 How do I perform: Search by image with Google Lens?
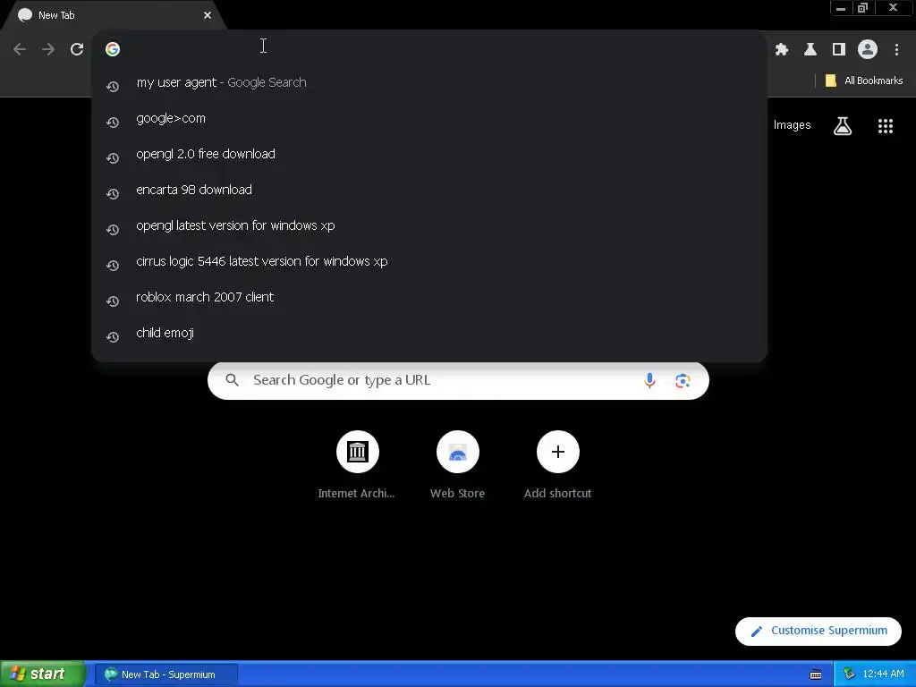683,381
